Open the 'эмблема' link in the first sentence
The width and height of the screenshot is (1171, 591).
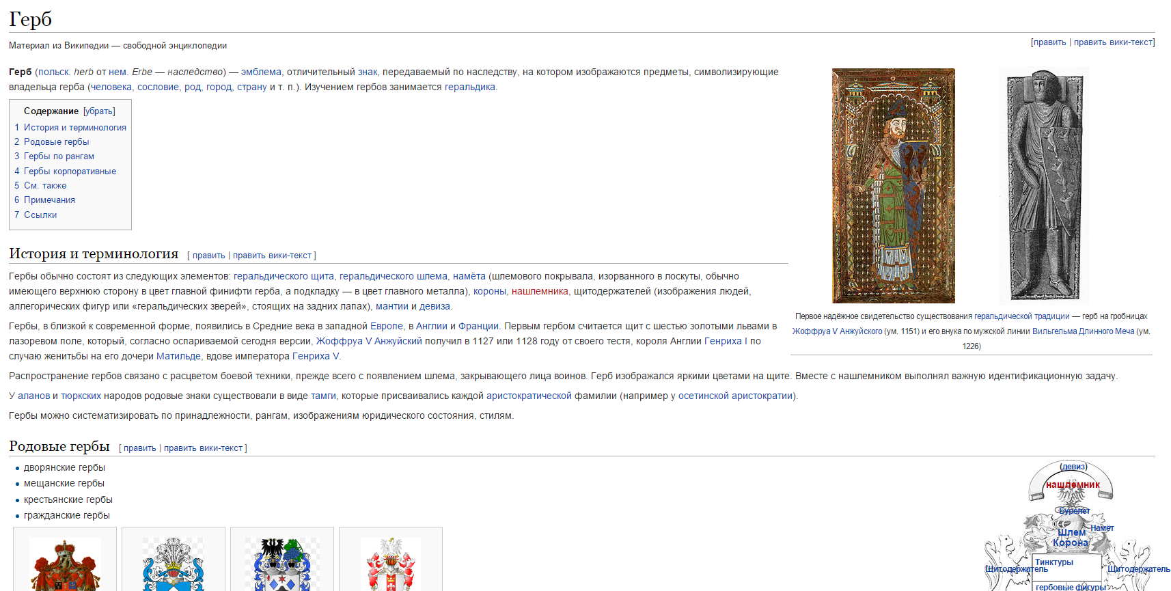pos(261,72)
